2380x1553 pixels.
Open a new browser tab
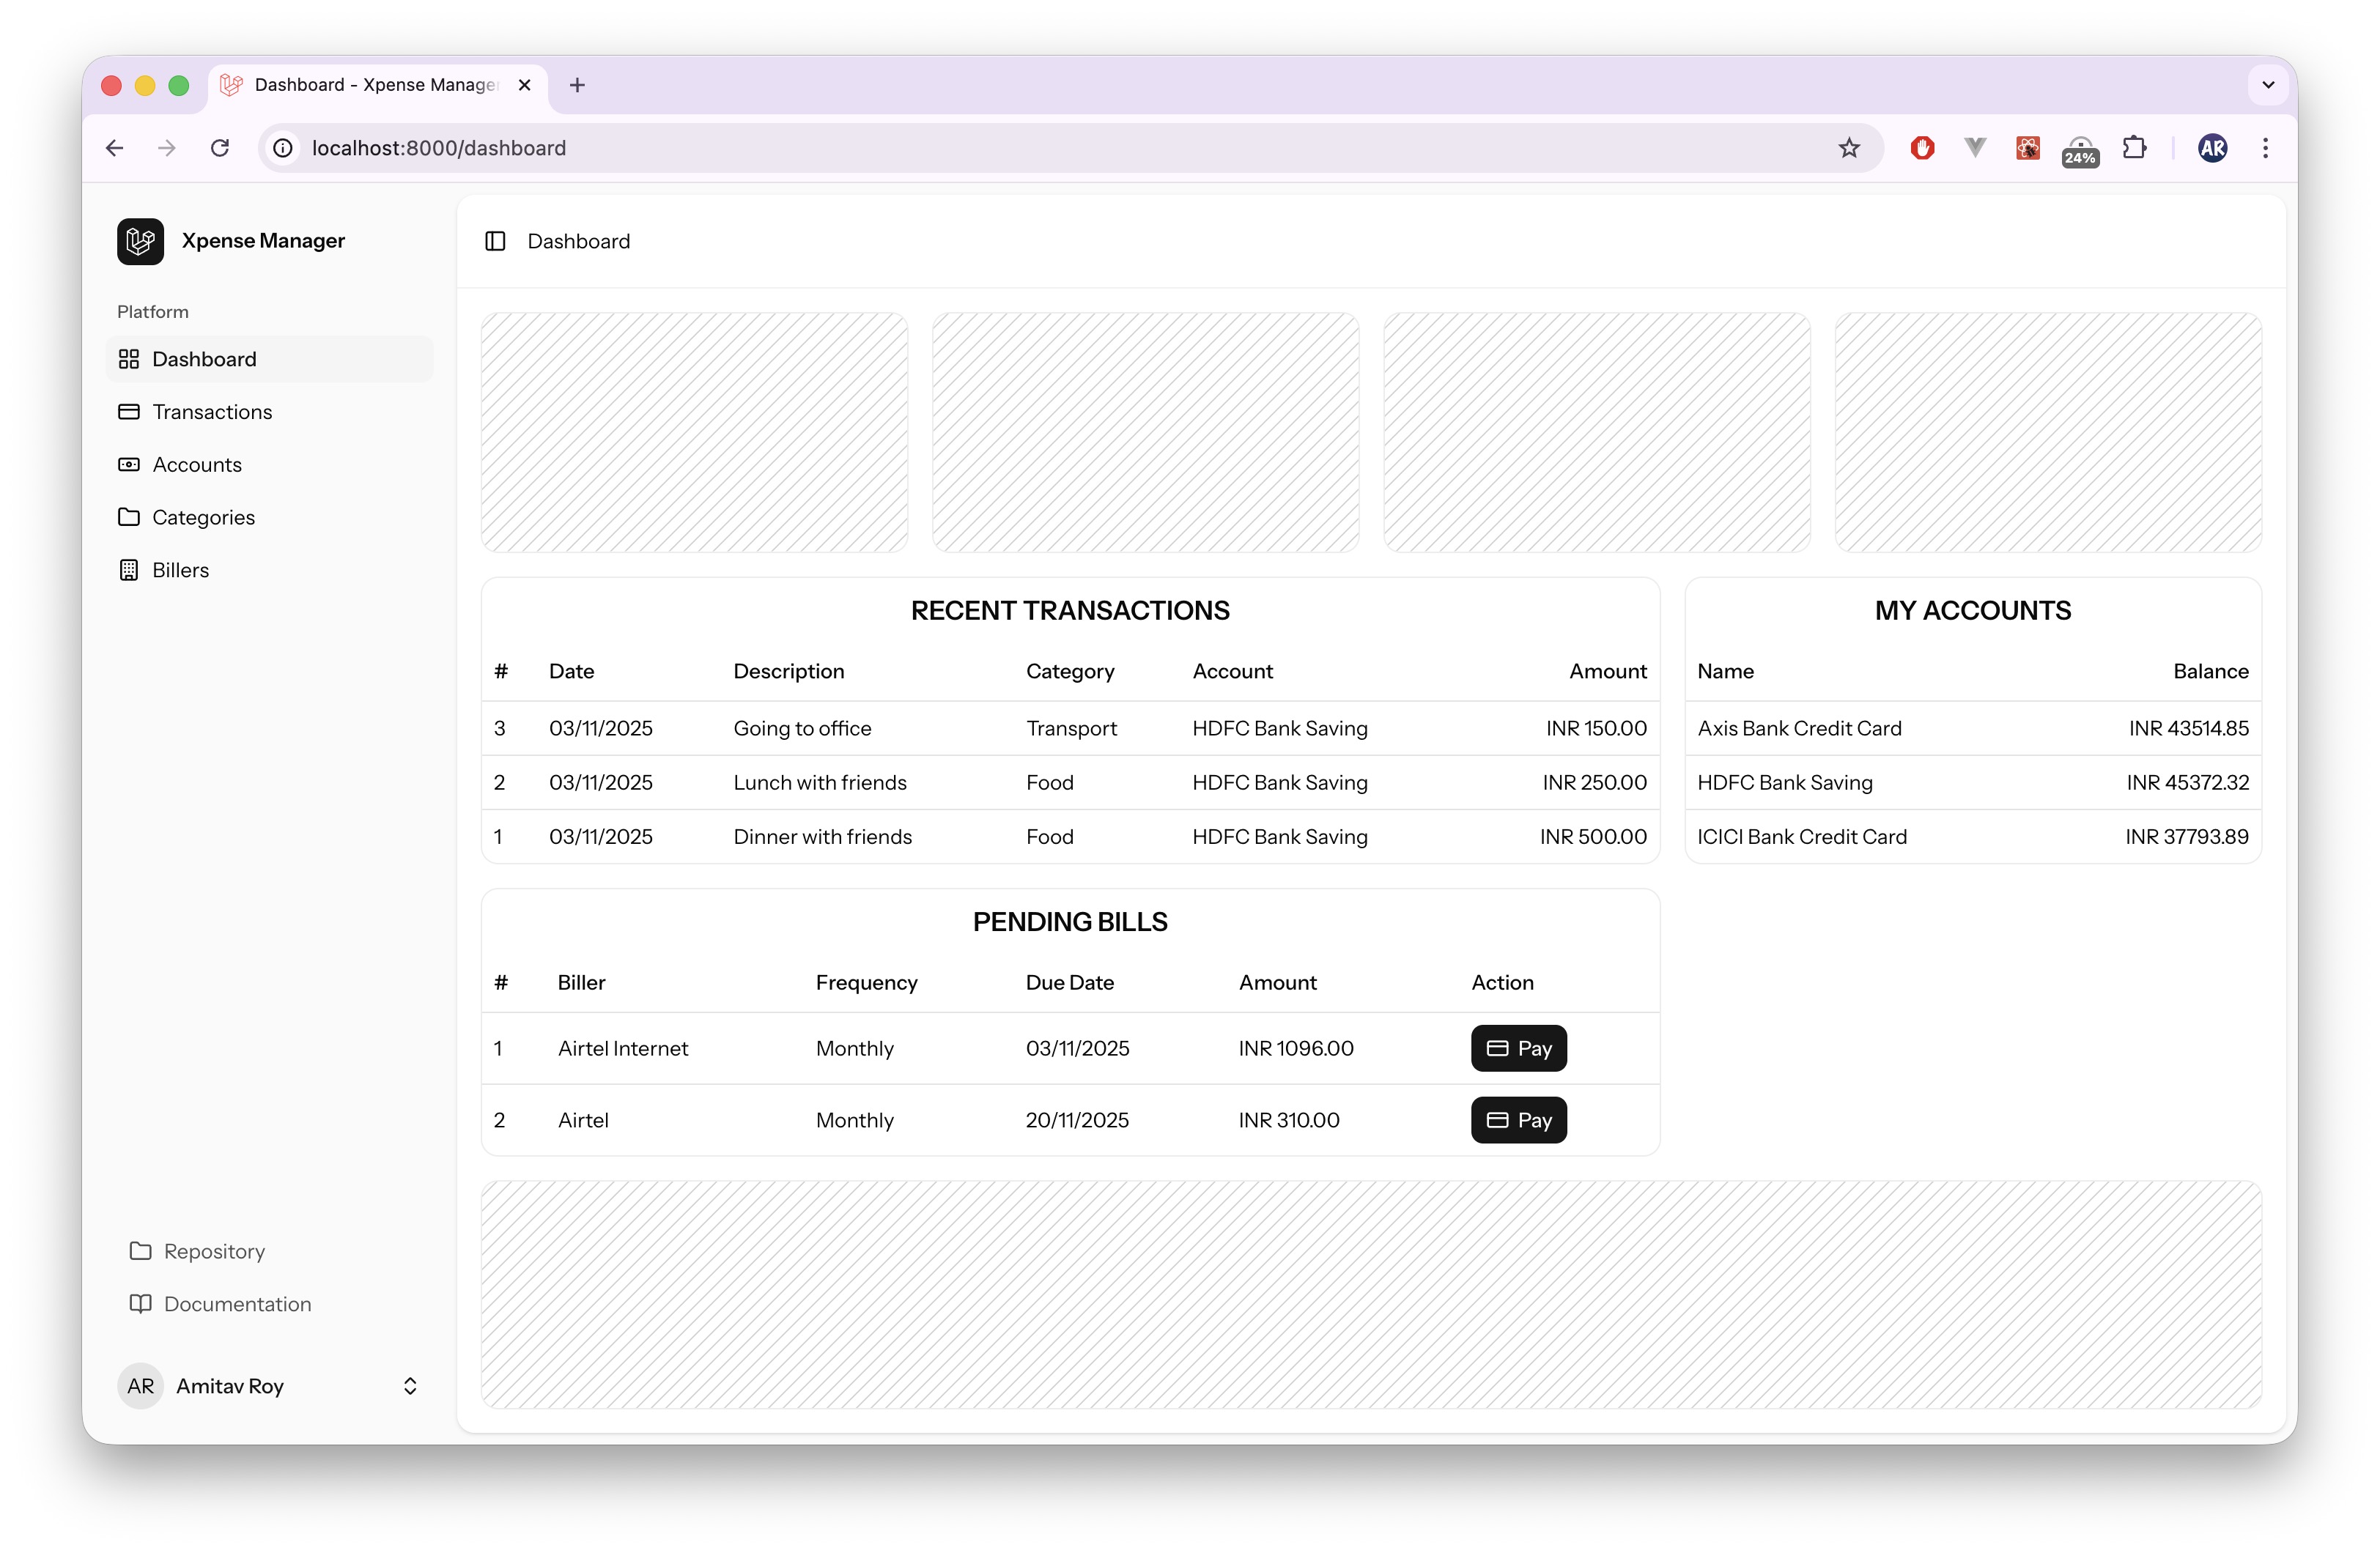point(577,85)
